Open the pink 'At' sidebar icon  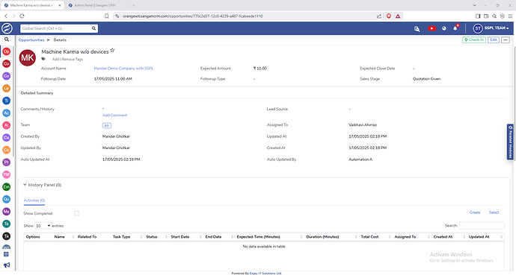6,125
